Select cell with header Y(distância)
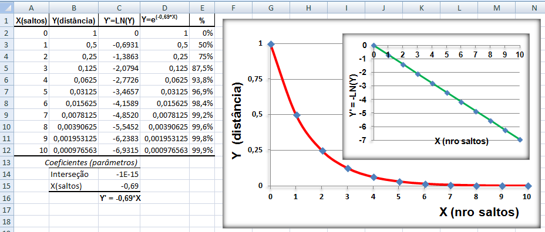The width and height of the screenshot is (545, 232). click(73, 21)
